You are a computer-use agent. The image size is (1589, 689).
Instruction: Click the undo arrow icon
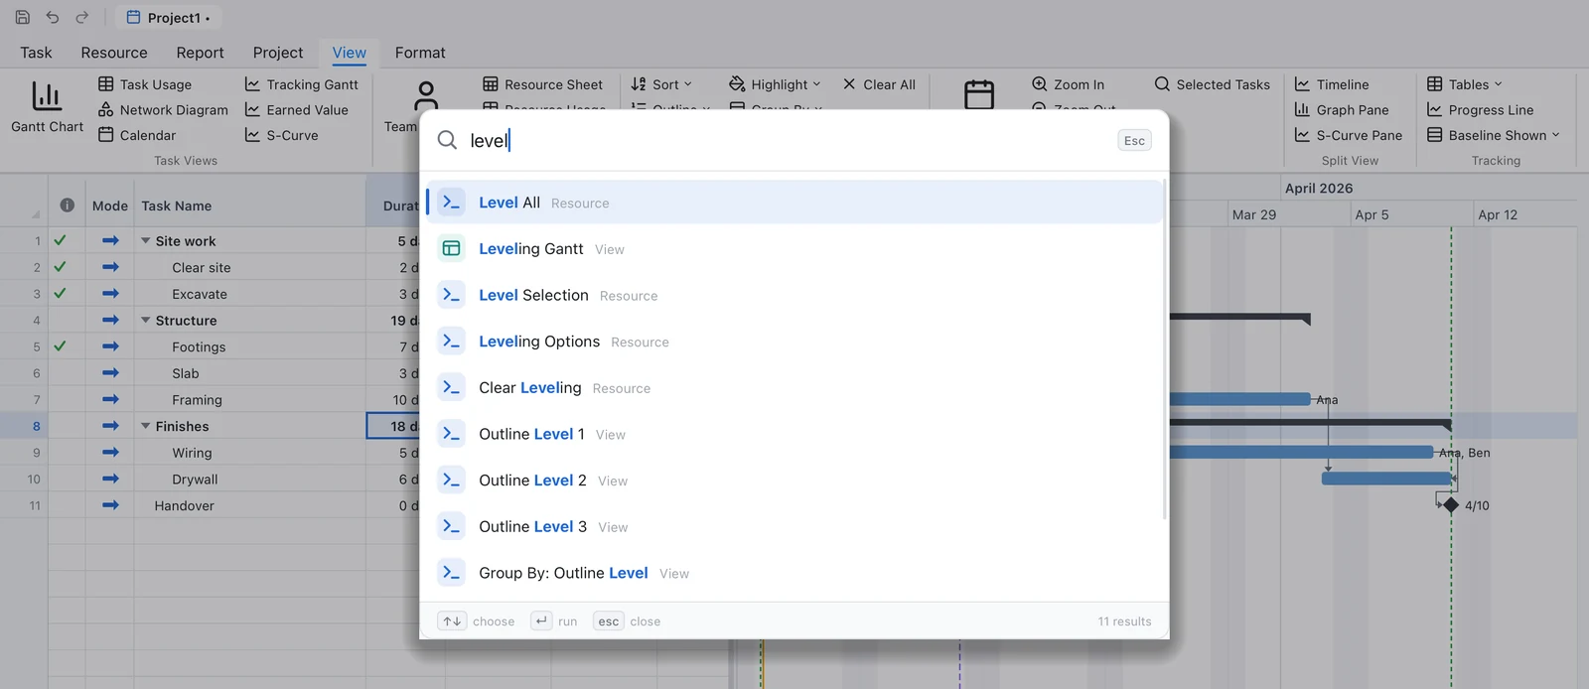(x=53, y=17)
